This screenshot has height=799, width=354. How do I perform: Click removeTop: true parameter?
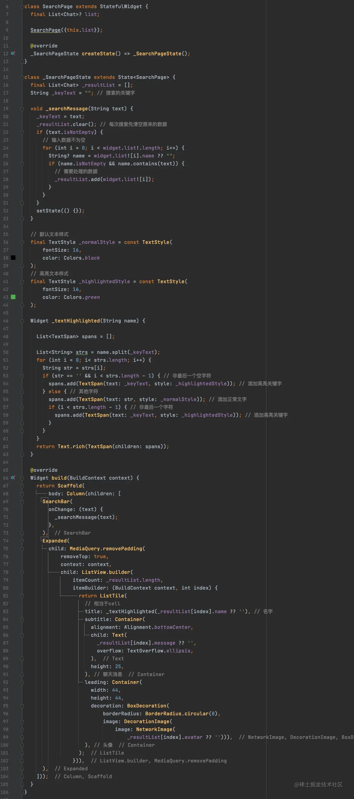coord(84,556)
